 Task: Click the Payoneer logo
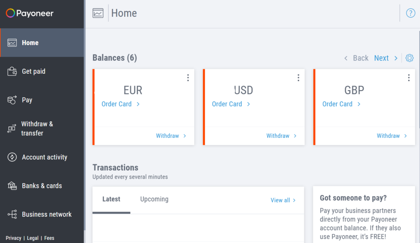tap(29, 13)
